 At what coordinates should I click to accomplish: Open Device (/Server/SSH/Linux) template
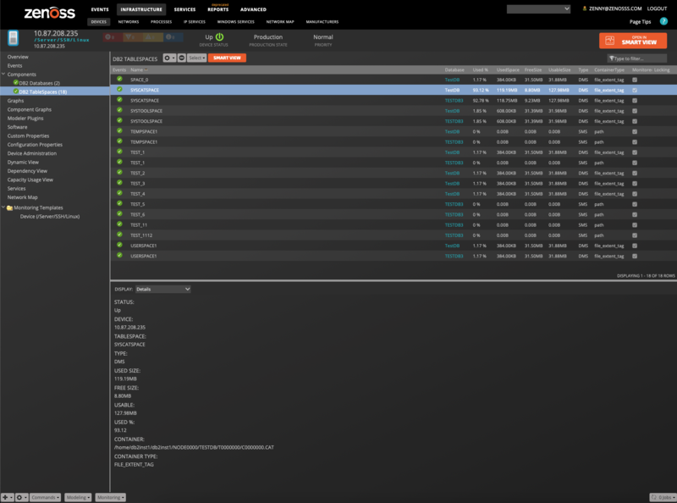[x=50, y=217]
